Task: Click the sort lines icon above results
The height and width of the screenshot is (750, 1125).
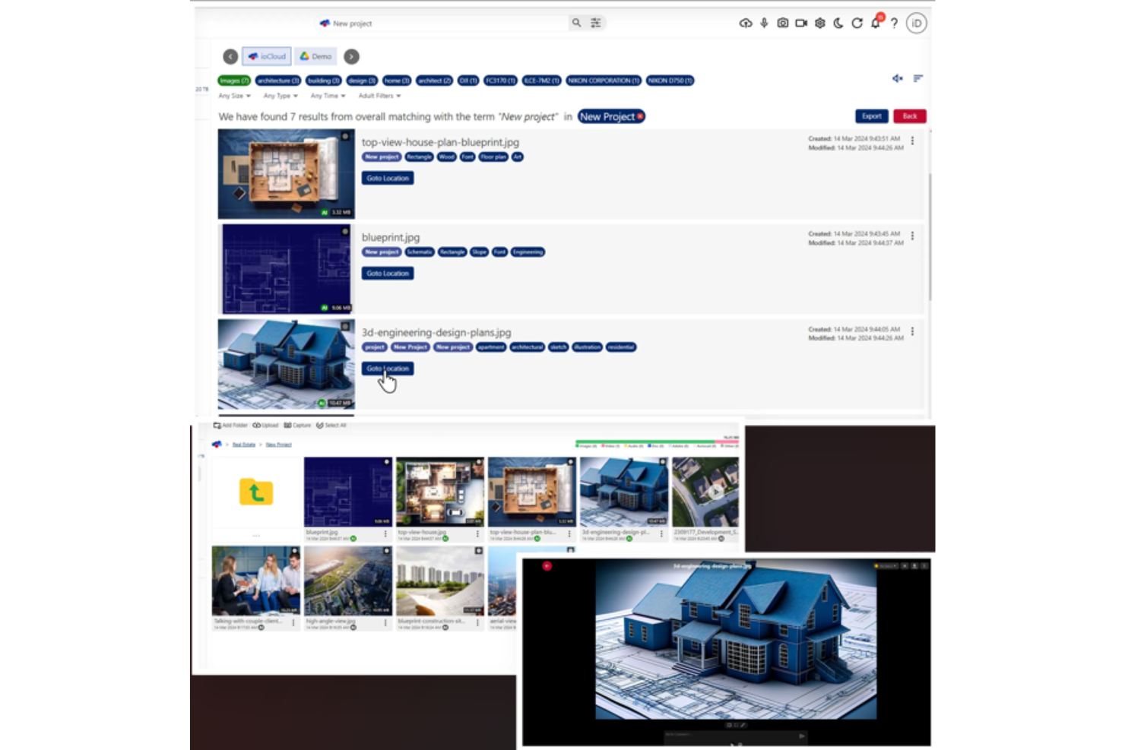Action: [x=918, y=78]
